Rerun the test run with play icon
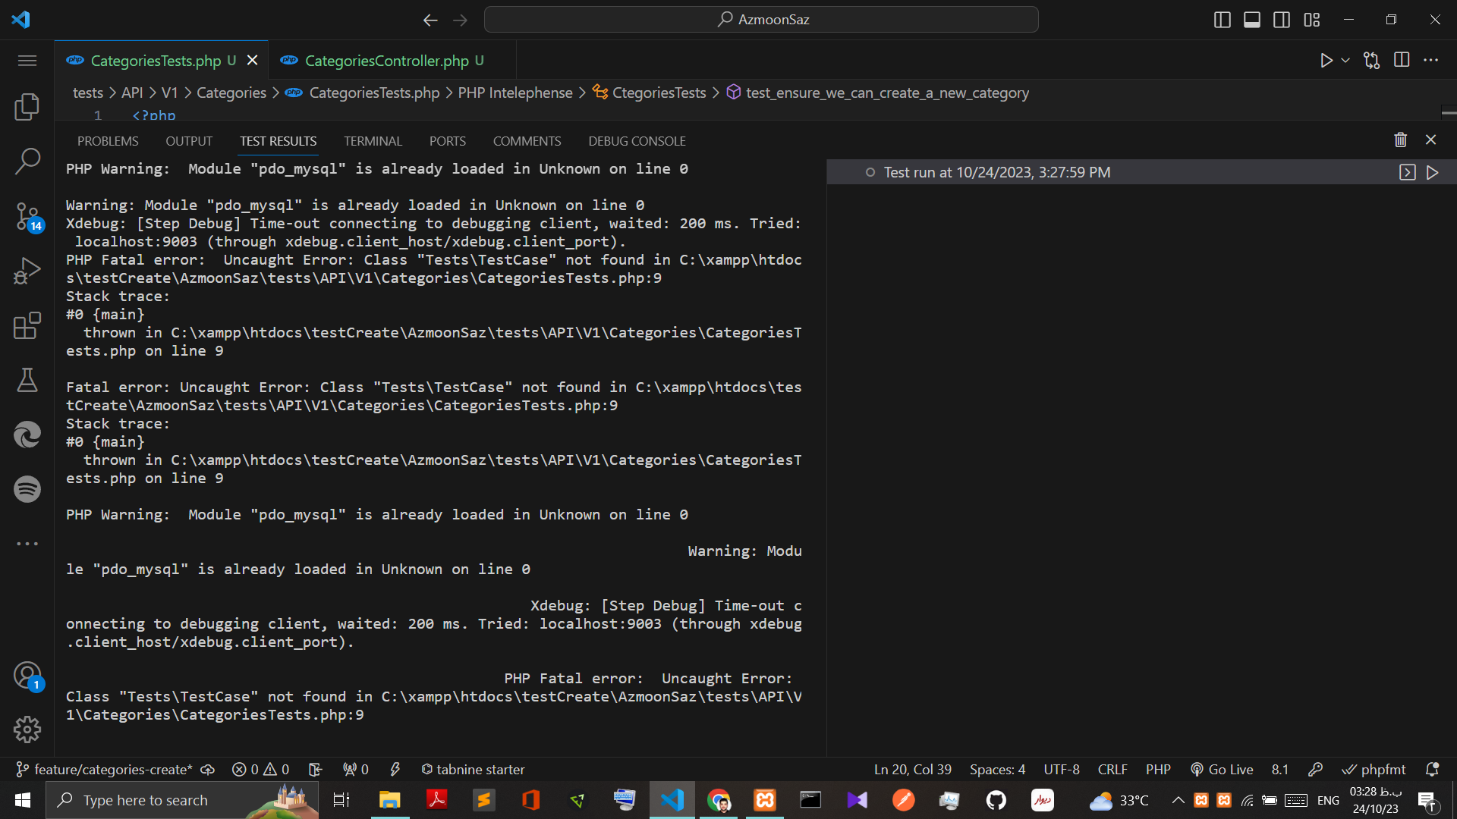This screenshot has width=1457, height=819. pyautogui.click(x=1433, y=172)
